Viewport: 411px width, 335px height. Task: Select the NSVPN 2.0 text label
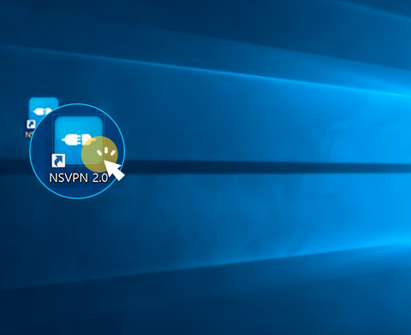click(79, 178)
